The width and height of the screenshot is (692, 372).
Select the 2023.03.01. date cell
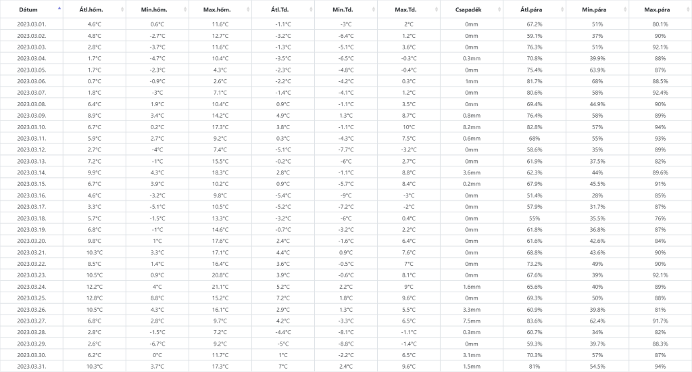coord(32,24)
